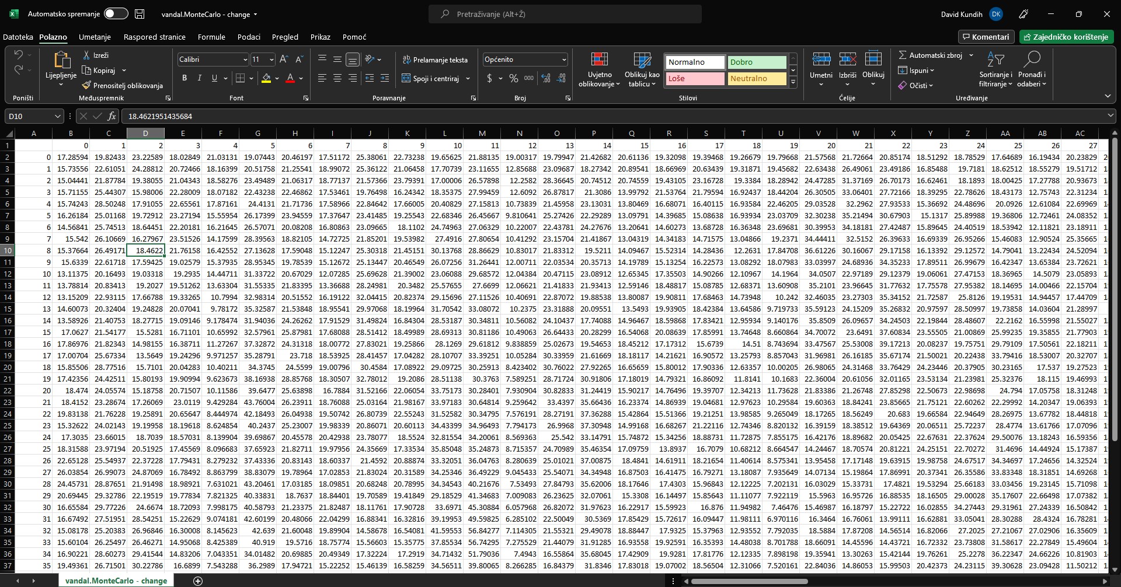Click the redo arrow icon
This screenshot has width=1121, height=587.
19,69
